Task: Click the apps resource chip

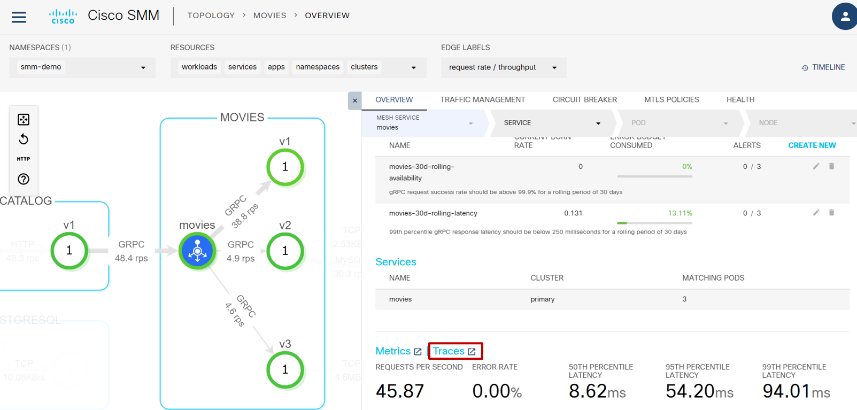Action: coord(276,67)
